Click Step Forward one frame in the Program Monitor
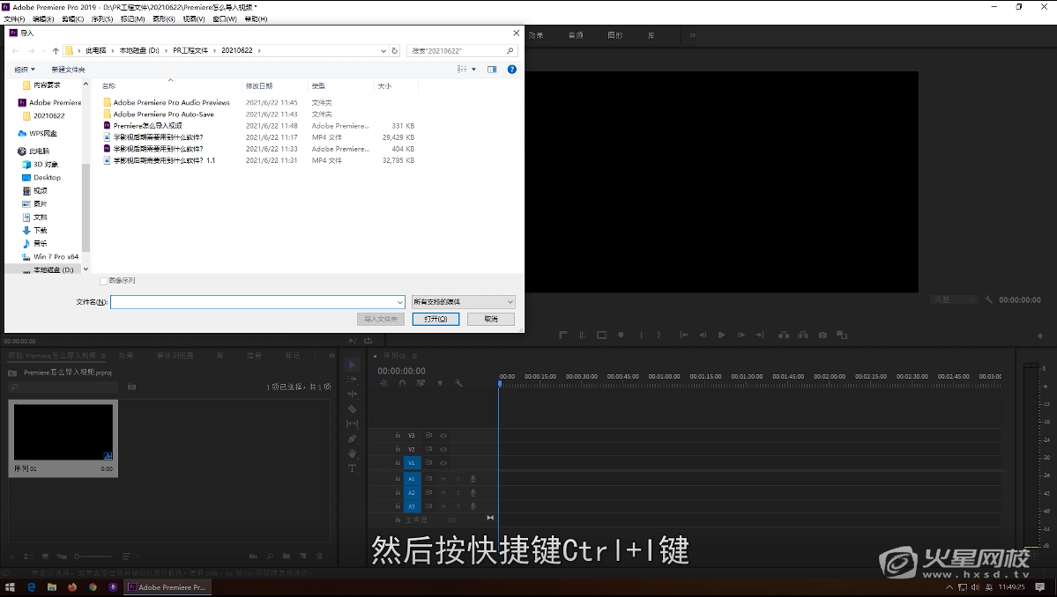This screenshot has width=1057, height=597. [x=741, y=335]
